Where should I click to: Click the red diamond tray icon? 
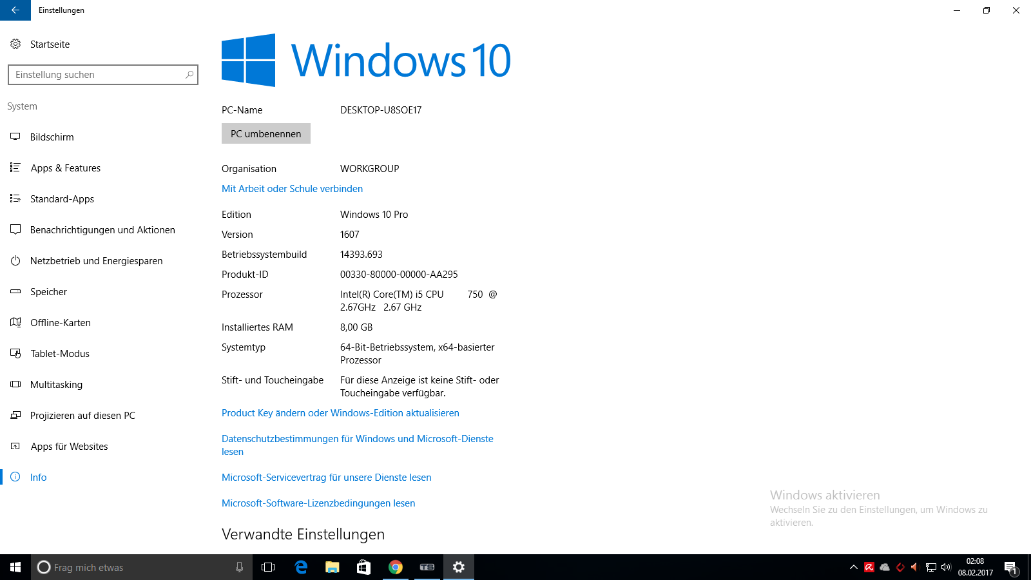click(900, 567)
